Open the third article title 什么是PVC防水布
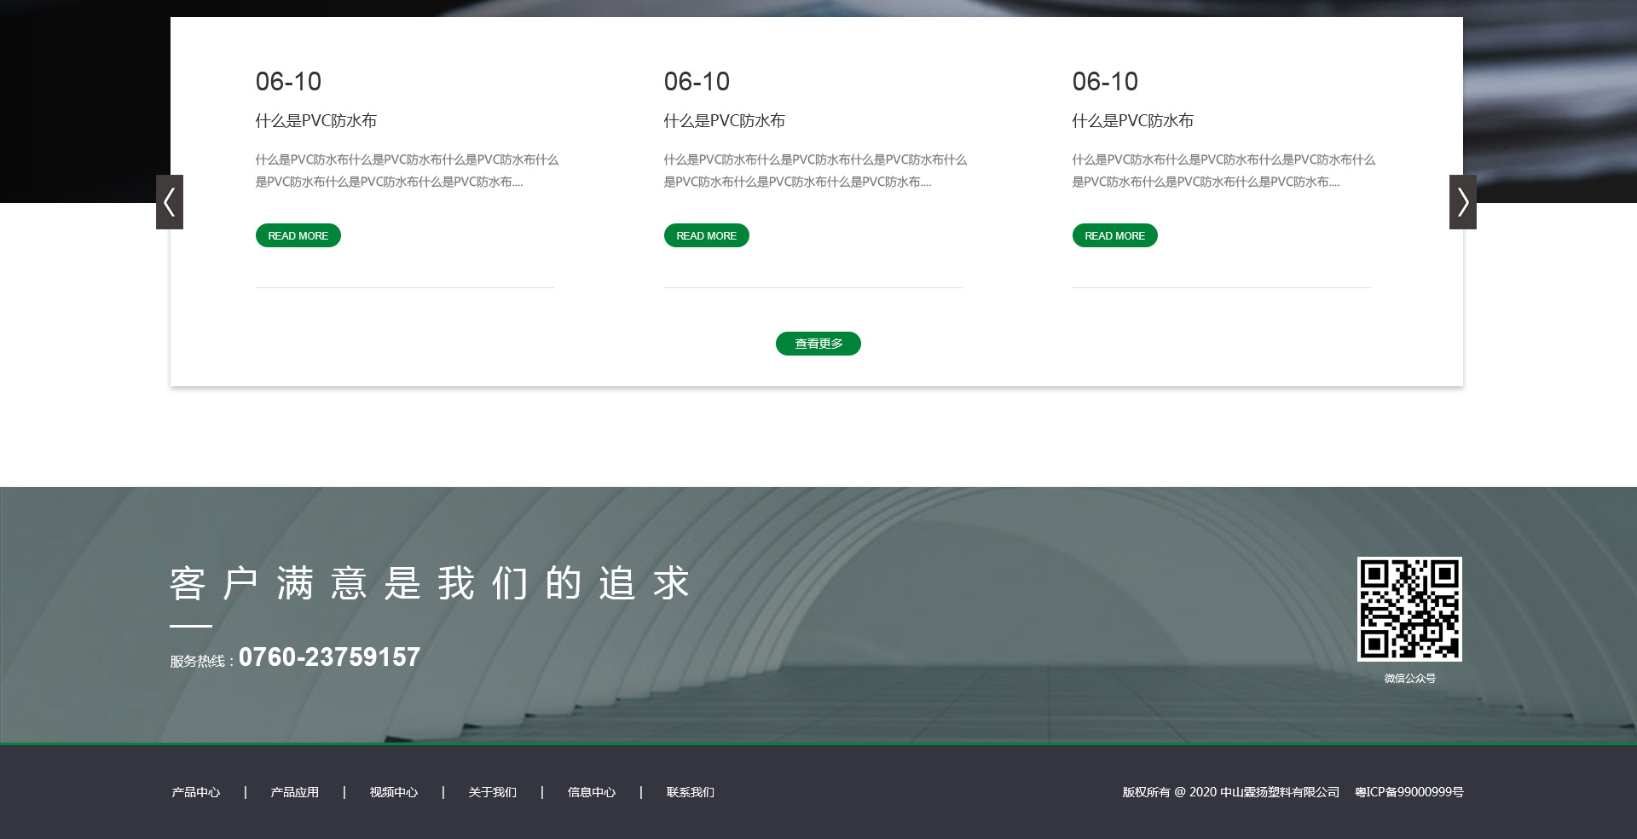The width and height of the screenshot is (1637, 839). pyautogui.click(x=1132, y=121)
